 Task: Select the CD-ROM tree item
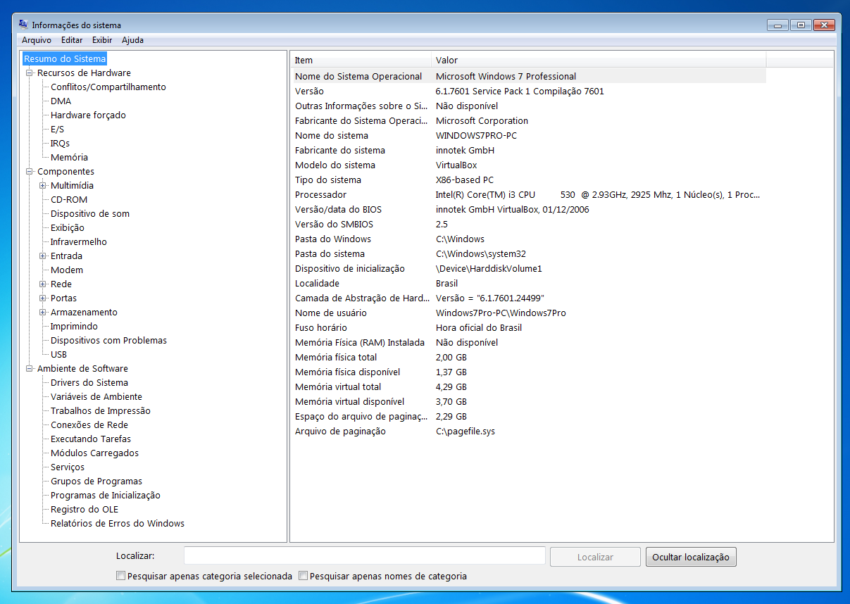coord(69,199)
